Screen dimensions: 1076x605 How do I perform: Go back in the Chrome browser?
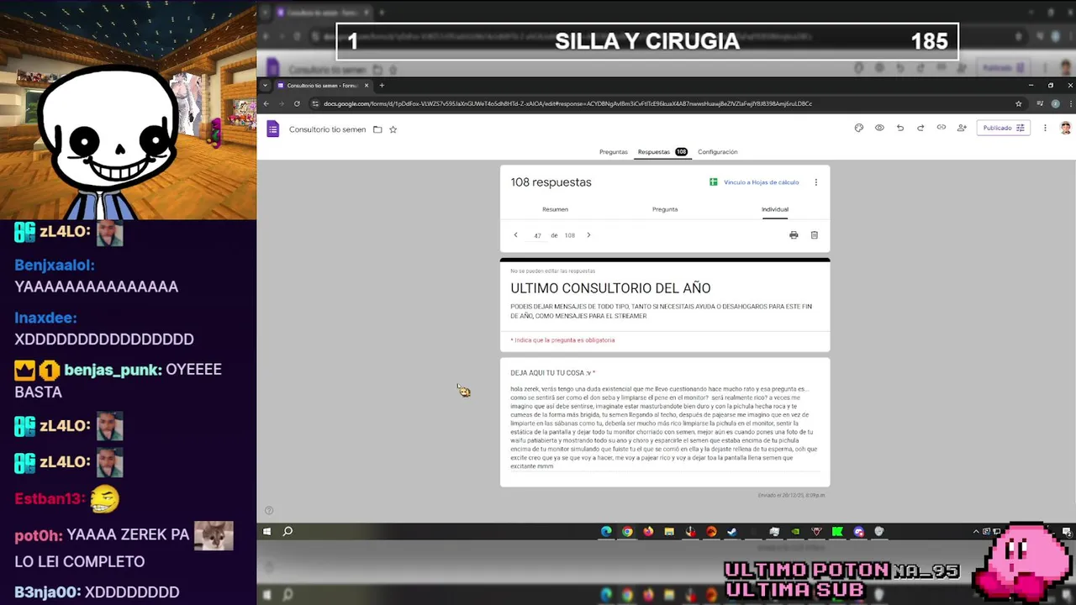(x=266, y=103)
